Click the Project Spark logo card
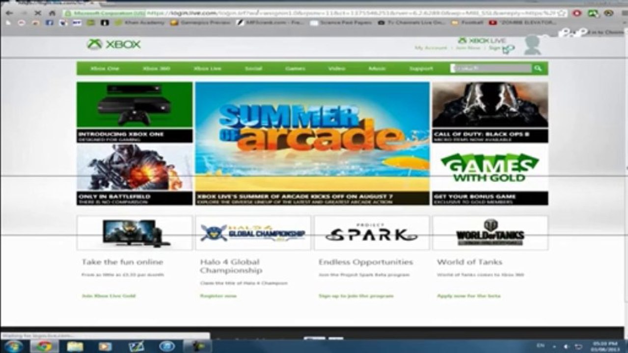Viewport: 628px width, 353px height. click(372, 233)
